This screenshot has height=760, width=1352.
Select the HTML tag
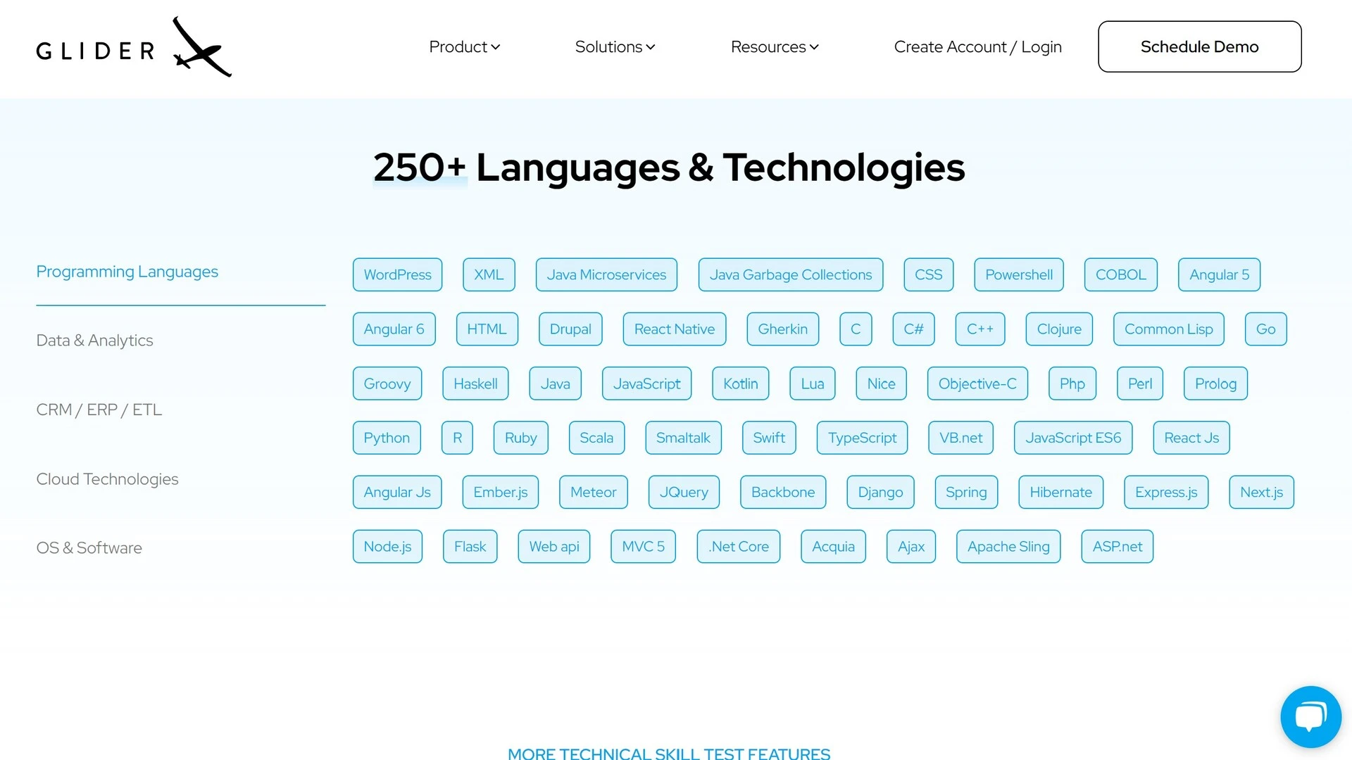[x=487, y=329]
